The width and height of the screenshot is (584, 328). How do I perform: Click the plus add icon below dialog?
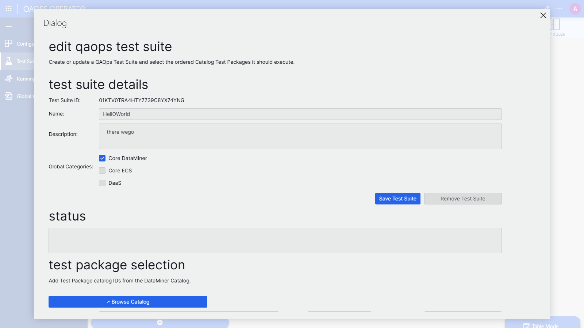160,322
